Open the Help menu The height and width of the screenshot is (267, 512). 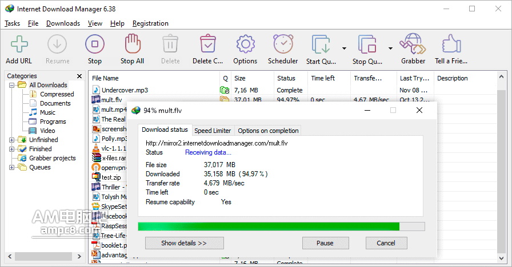click(x=117, y=23)
